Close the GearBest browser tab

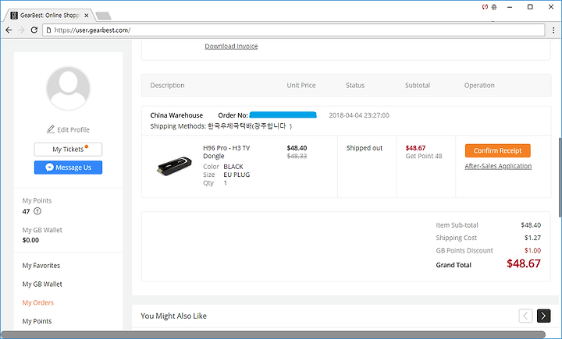click(x=87, y=16)
